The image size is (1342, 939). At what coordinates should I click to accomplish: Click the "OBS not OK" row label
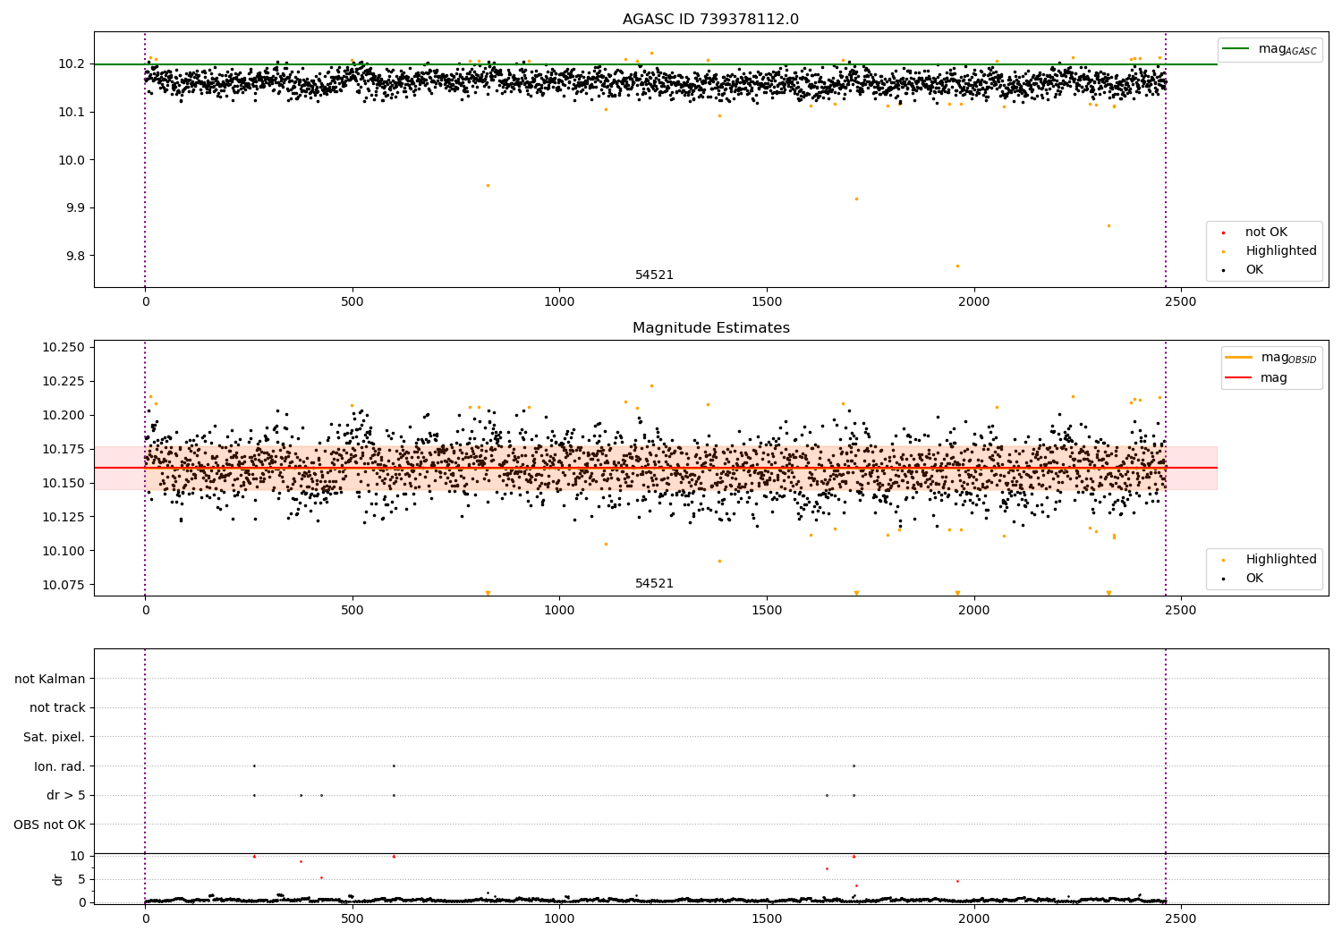point(49,825)
